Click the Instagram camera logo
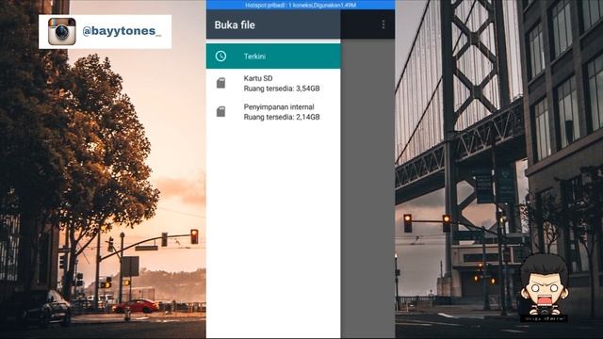Screen dimensions: 603x339 coord(62,31)
